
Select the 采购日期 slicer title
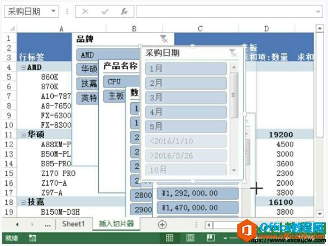pyautogui.click(x=163, y=53)
